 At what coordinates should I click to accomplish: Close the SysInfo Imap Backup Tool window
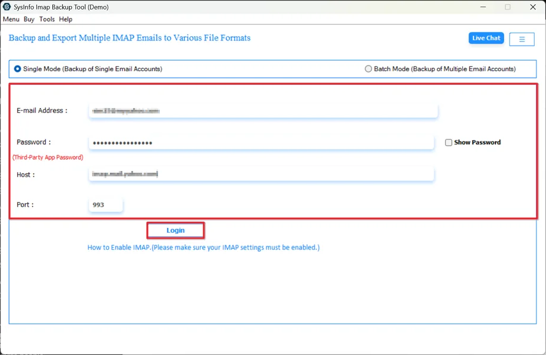pos(533,7)
